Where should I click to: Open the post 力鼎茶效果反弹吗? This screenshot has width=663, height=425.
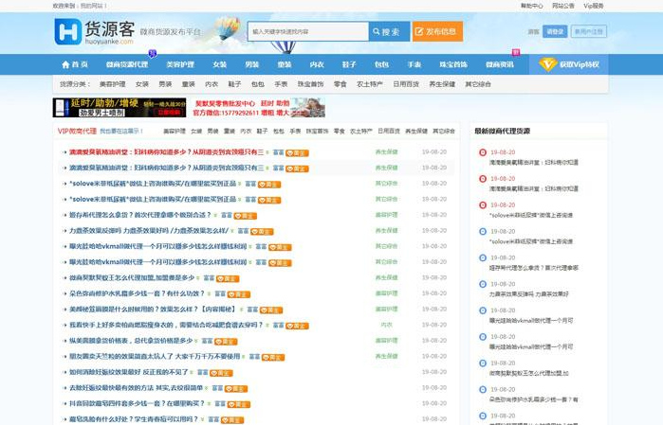[x=149, y=230]
